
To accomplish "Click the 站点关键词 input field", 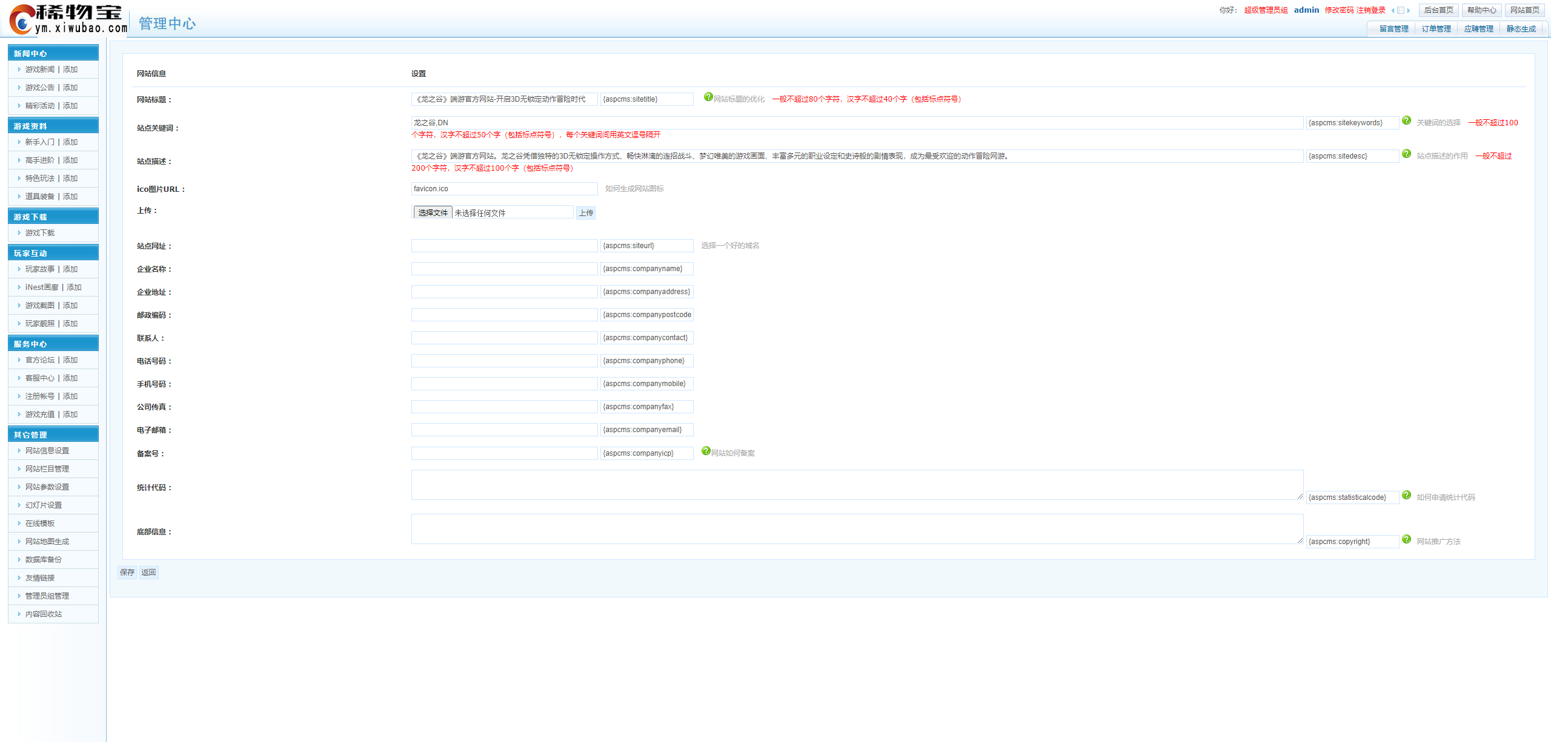I will click(x=857, y=123).
